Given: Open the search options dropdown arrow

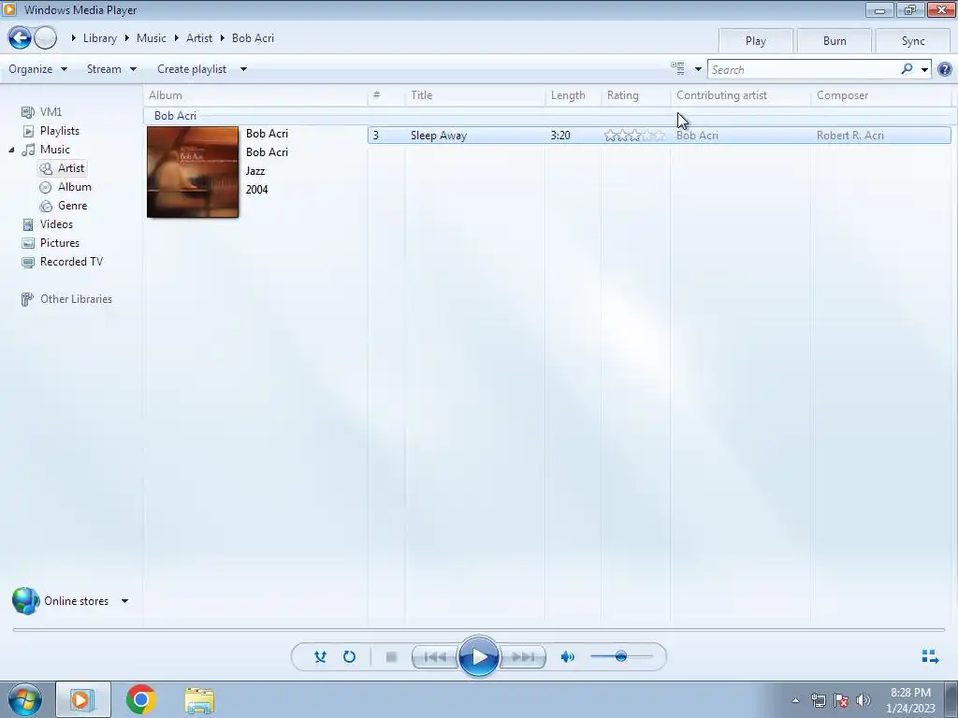Looking at the screenshot, I should coord(924,69).
